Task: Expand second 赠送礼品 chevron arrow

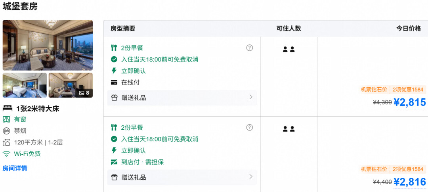Action: (251, 177)
